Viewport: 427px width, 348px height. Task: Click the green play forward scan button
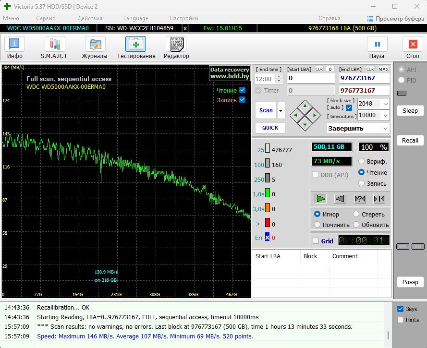point(320,199)
